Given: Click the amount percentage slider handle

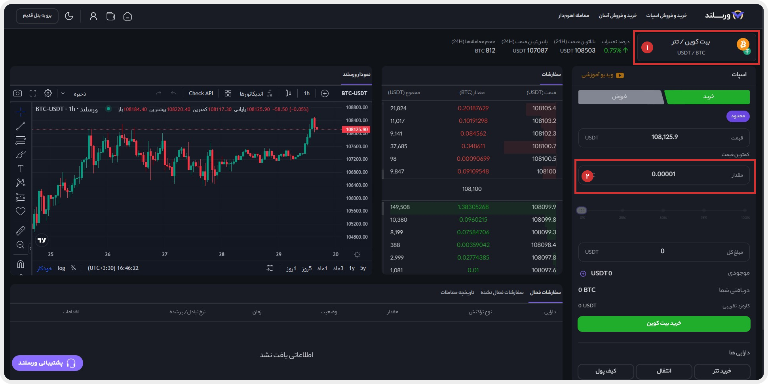Looking at the screenshot, I should click(x=582, y=210).
